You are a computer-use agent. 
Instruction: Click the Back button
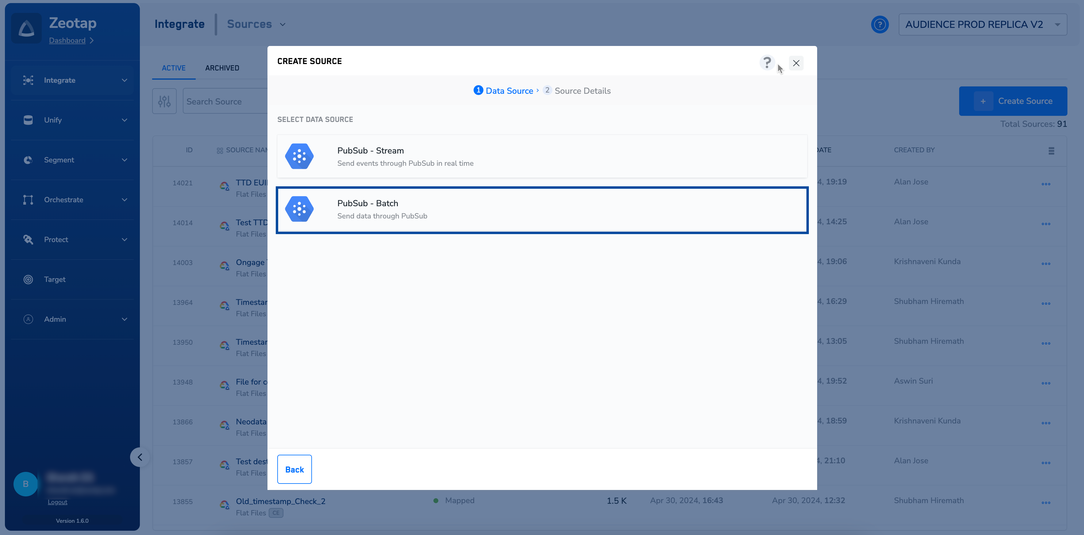(294, 469)
